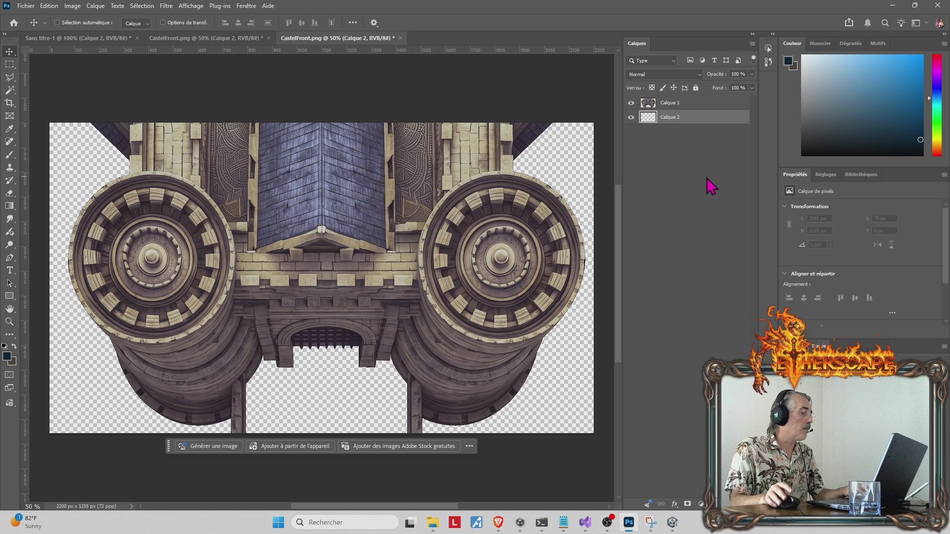Select the Horizontal Type tool
Screen dimensions: 950x534
9,270
